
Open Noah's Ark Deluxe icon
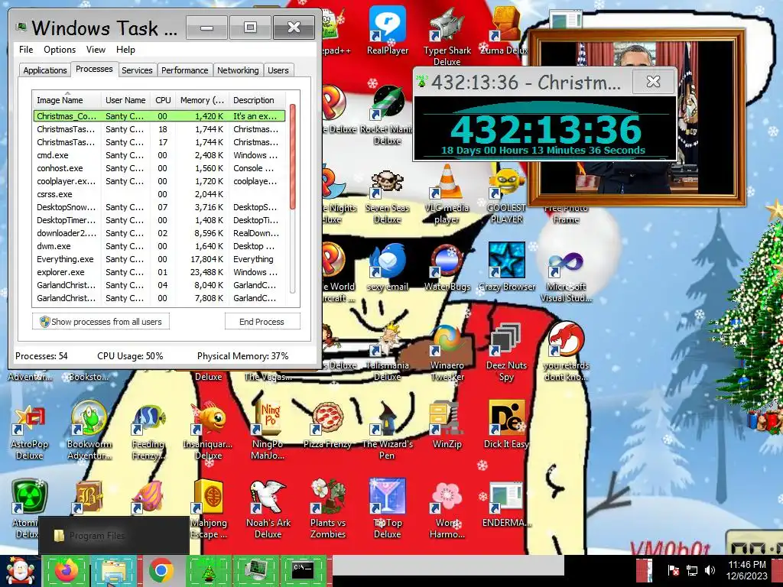[x=268, y=509]
